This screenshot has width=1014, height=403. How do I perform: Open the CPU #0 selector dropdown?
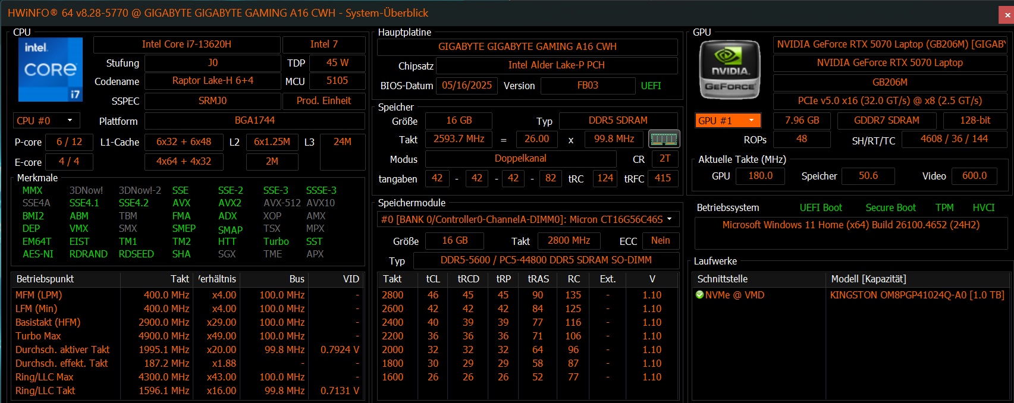coord(46,121)
